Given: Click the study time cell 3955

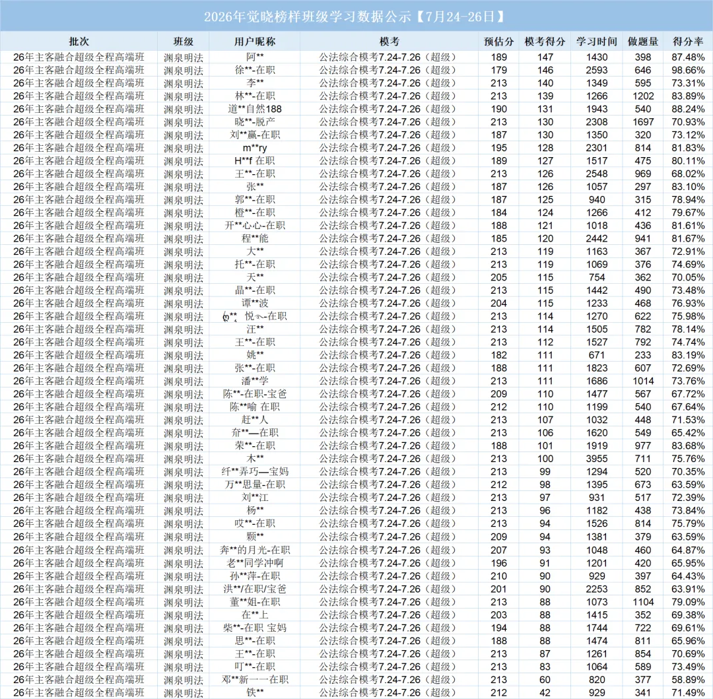Looking at the screenshot, I should (597, 459).
